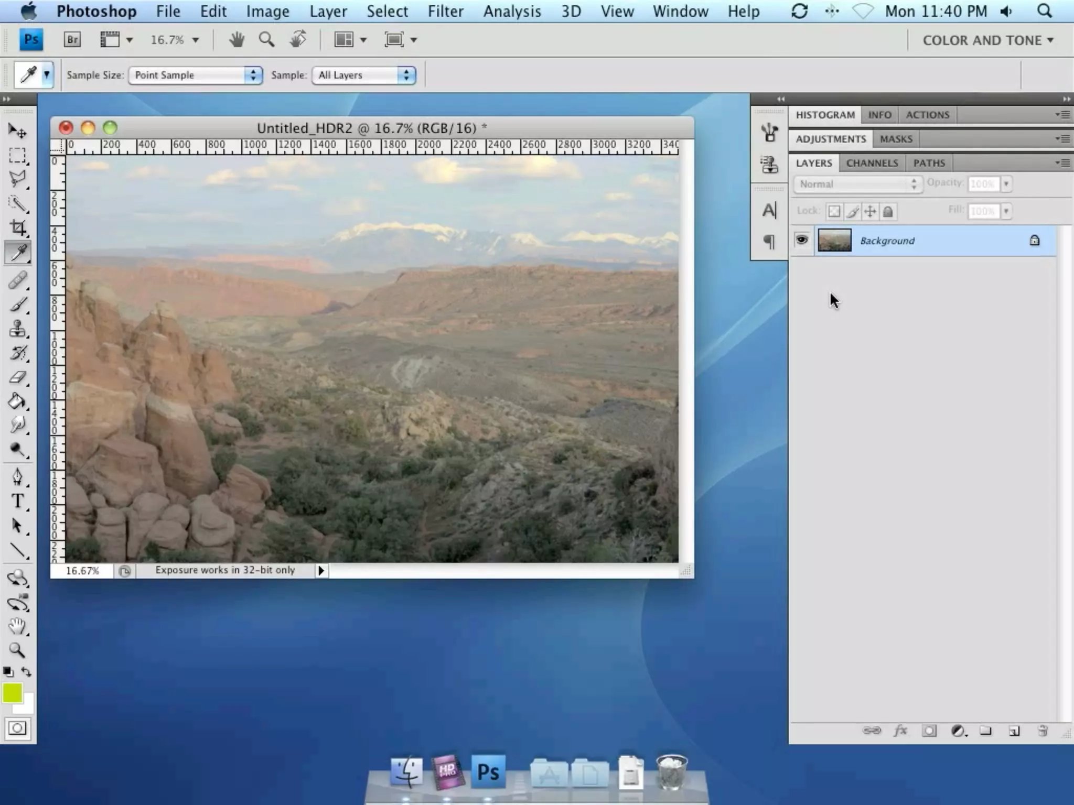Click the green foreground color swatch
Viewport: 1074px width, 805px height.
pyautogui.click(x=12, y=693)
